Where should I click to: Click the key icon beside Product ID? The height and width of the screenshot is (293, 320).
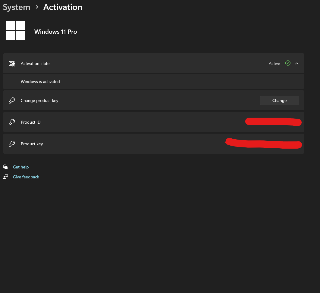coord(12,122)
